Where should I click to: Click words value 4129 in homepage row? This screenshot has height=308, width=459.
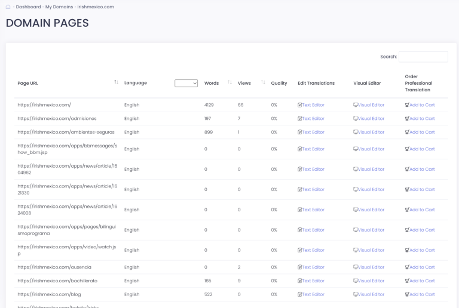(x=209, y=105)
